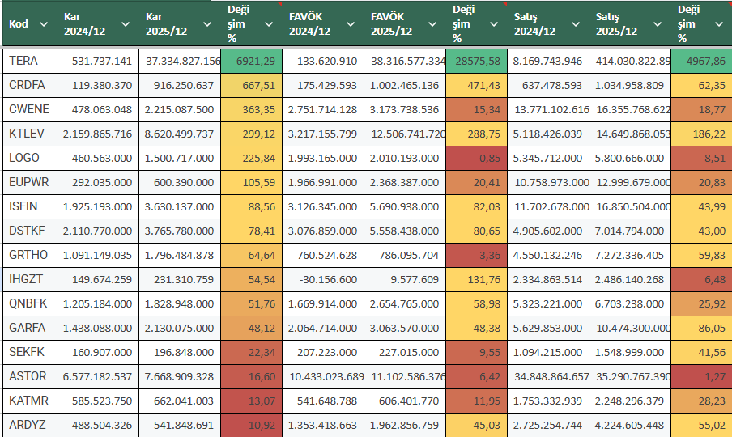Select cell with value 2.334.863.514
Image resolution: width=732 pixels, height=437 pixels.
(548, 279)
